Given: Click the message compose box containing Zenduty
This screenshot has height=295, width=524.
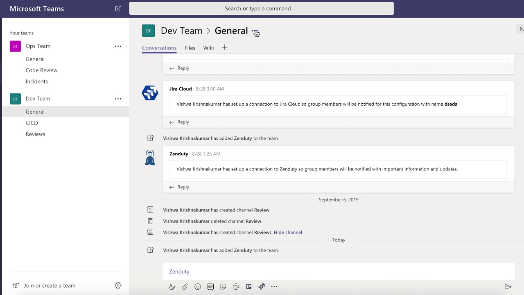Looking at the screenshot, I should (339, 272).
